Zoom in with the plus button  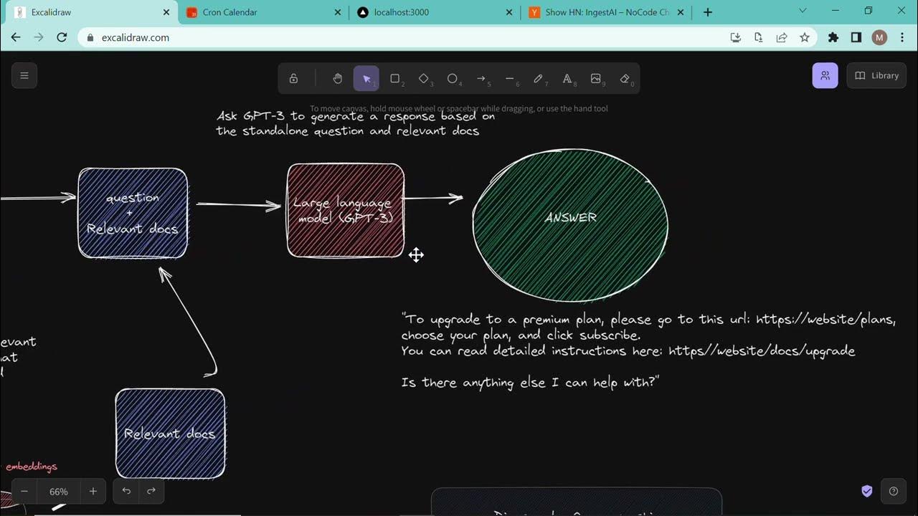click(x=93, y=491)
